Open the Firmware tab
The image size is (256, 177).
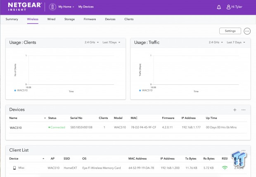(90, 19)
